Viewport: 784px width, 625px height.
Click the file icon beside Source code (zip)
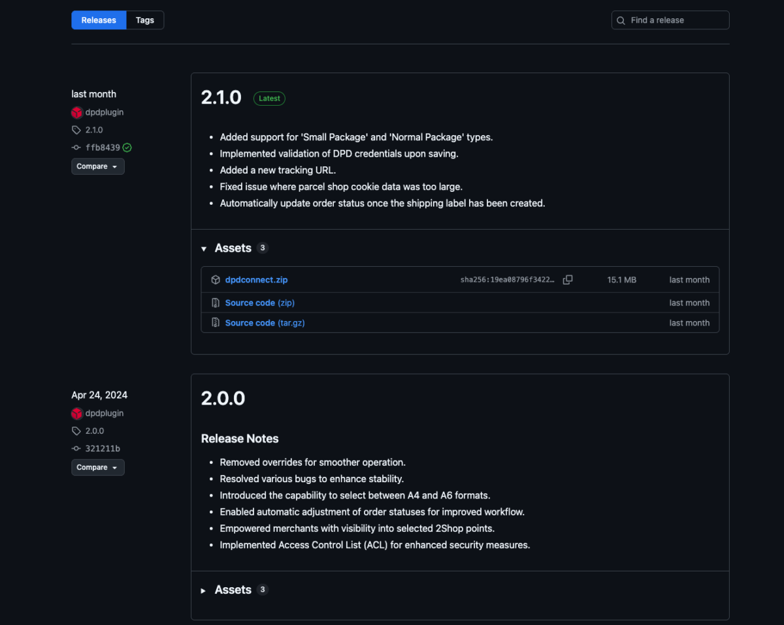pyautogui.click(x=216, y=303)
